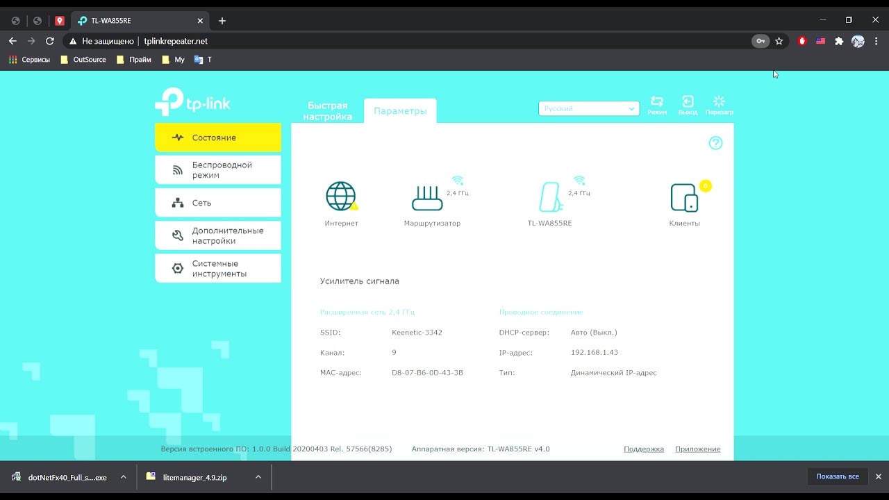
Task: Open the Русский language dropdown
Action: click(x=589, y=108)
